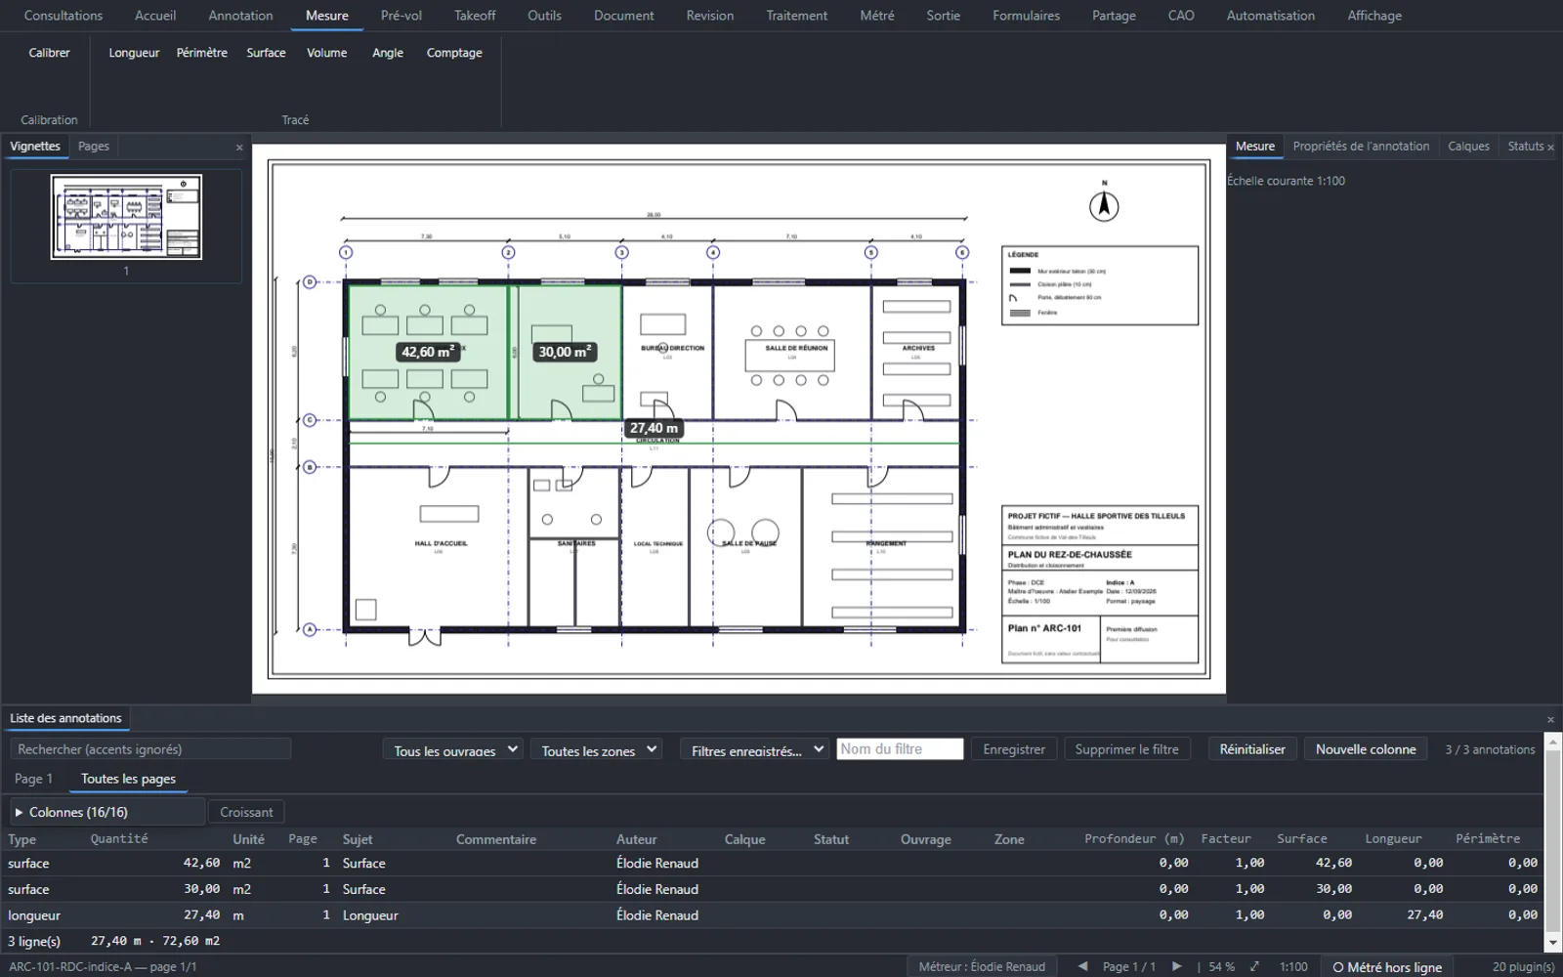
Task: Open the Propriétés de l'annotation tab
Action: pyautogui.click(x=1361, y=147)
